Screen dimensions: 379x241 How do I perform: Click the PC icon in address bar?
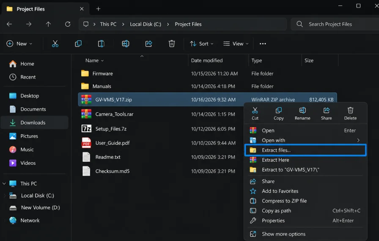pos(86,24)
